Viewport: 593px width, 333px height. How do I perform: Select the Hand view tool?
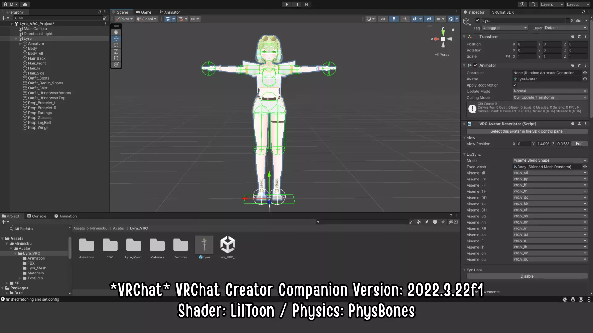pyautogui.click(x=116, y=32)
